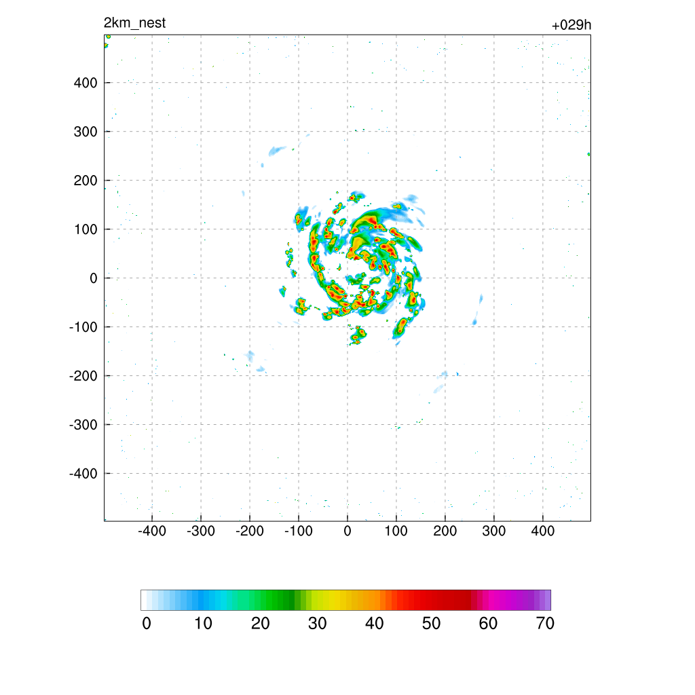
Task: Click the x-axis label '200'
Action: pos(445,531)
